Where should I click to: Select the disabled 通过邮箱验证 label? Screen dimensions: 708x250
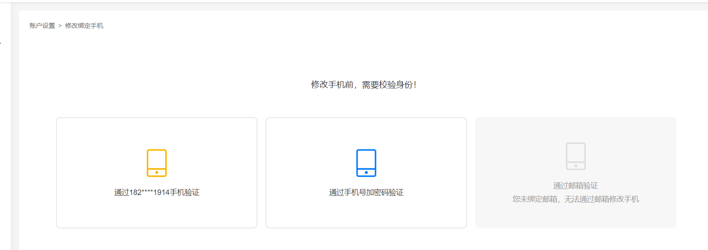pyautogui.click(x=576, y=186)
